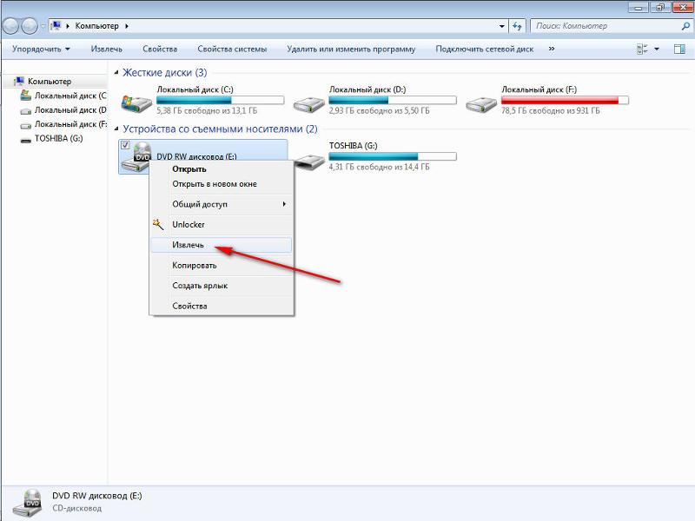Collapse the Устройства со съемными носителями group
The width and height of the screenshot is (695, 521).
coord(116,129)
